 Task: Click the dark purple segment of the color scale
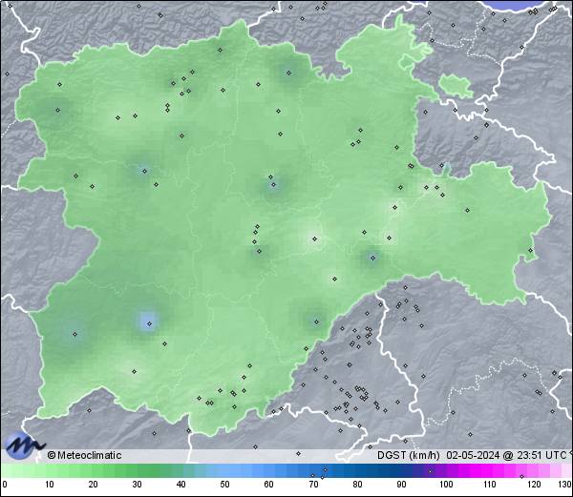click(420, 470)
